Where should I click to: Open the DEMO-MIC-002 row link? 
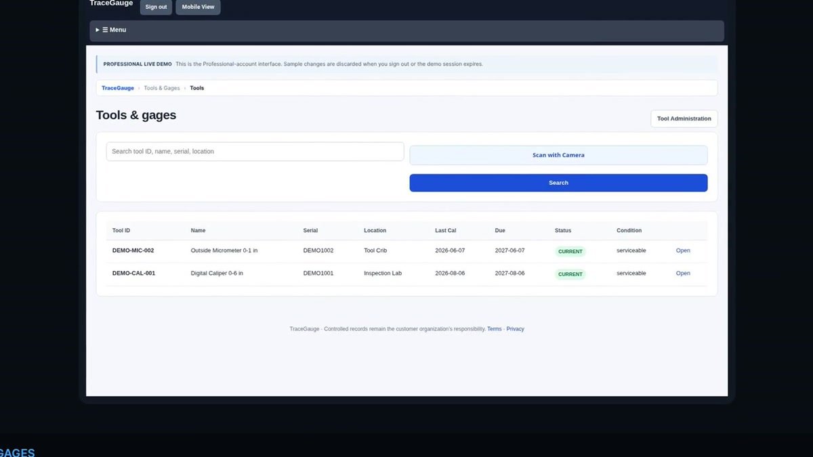[x=683, y=251]
